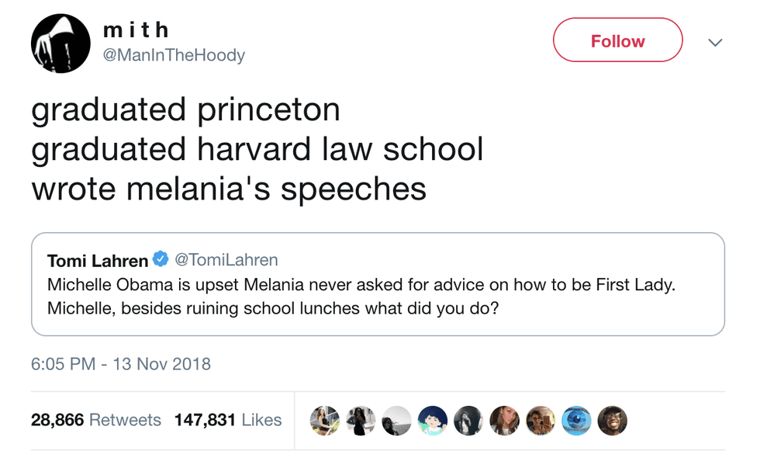Click the second liker avatar in the row
Viewport: 760px width, 458px height.
361,420
